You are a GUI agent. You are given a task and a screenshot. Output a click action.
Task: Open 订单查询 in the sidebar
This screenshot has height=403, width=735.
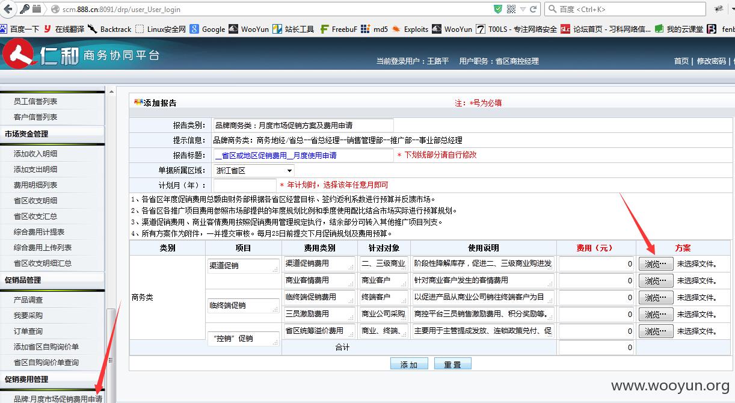[x=28, y=331]
